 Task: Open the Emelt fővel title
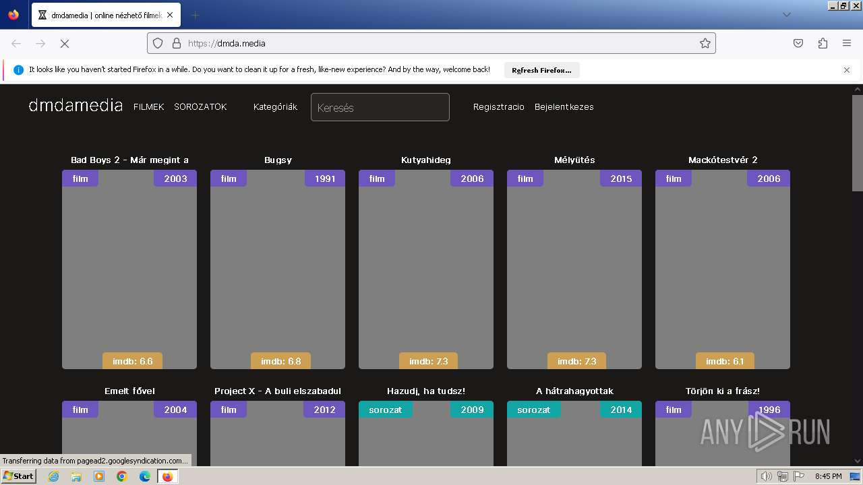tap(129, 391)
